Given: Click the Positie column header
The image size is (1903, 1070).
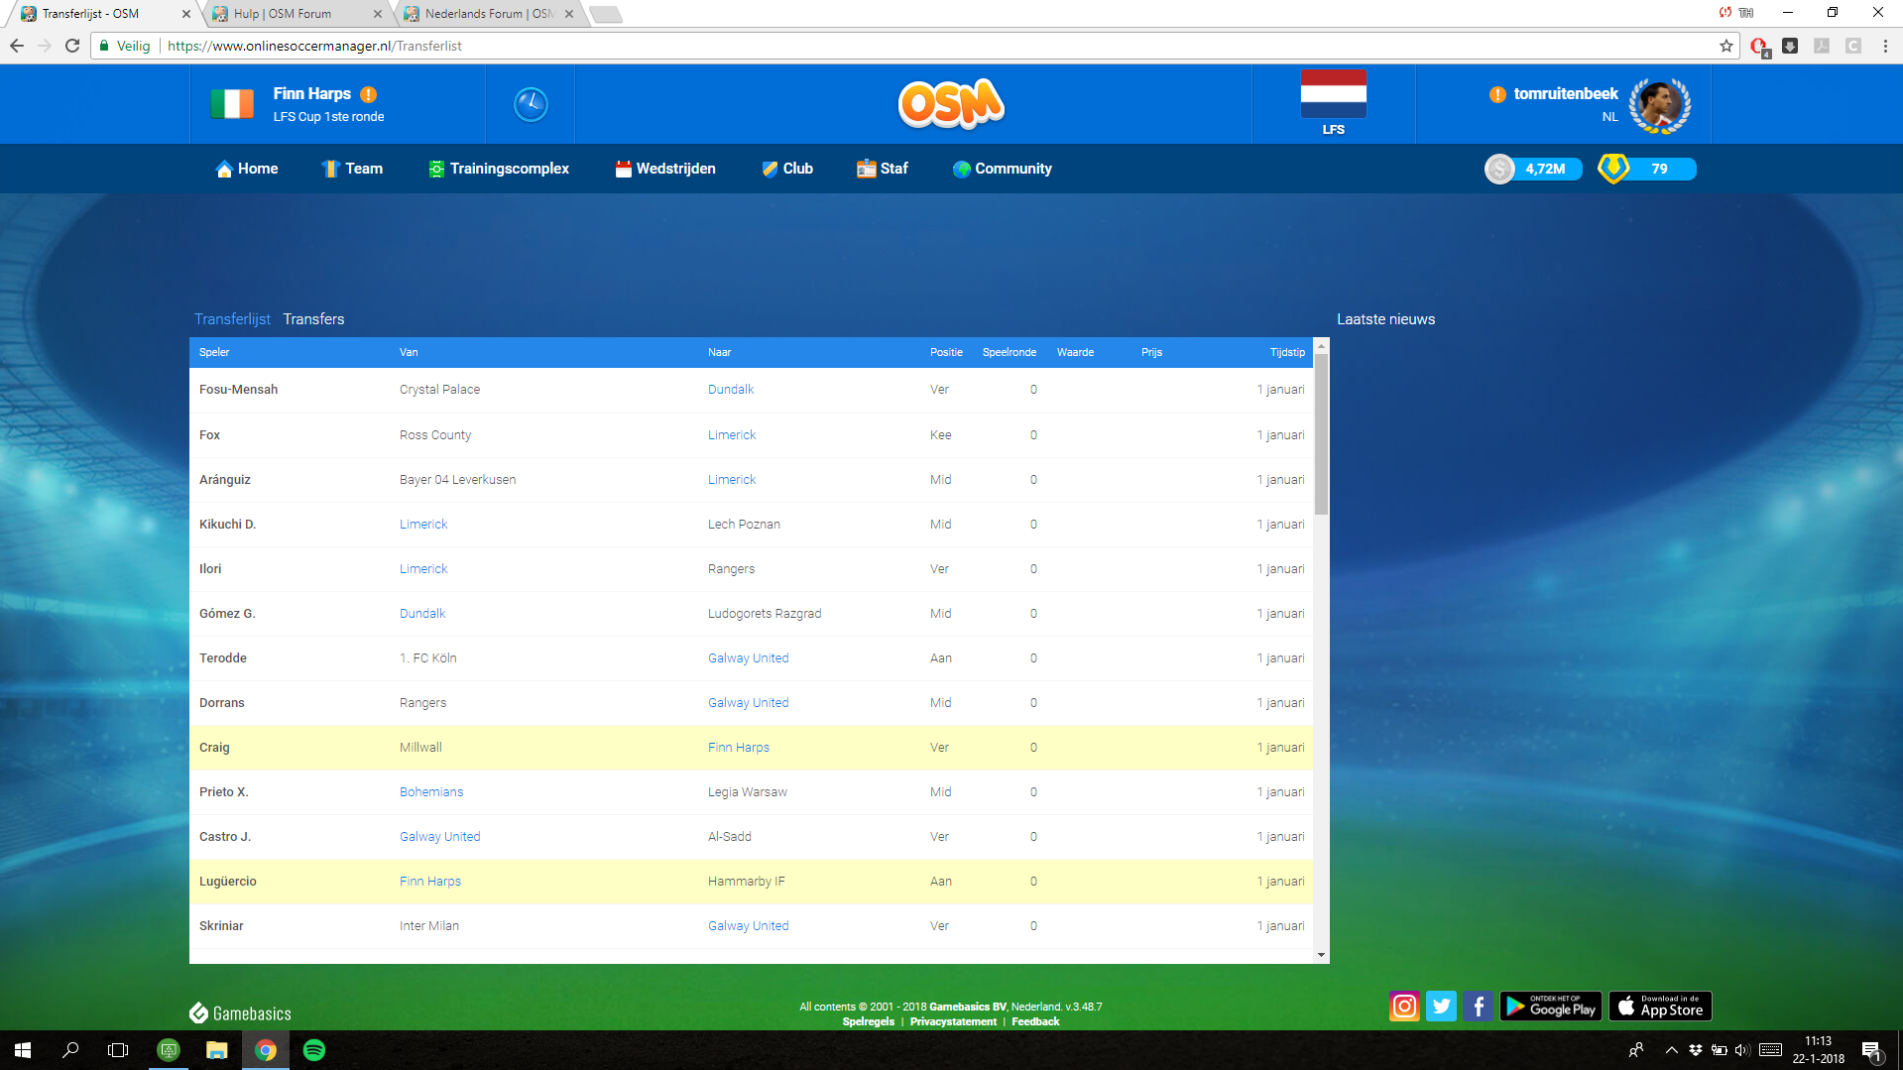Looking at the screenshot, I should tap(946, 352).
